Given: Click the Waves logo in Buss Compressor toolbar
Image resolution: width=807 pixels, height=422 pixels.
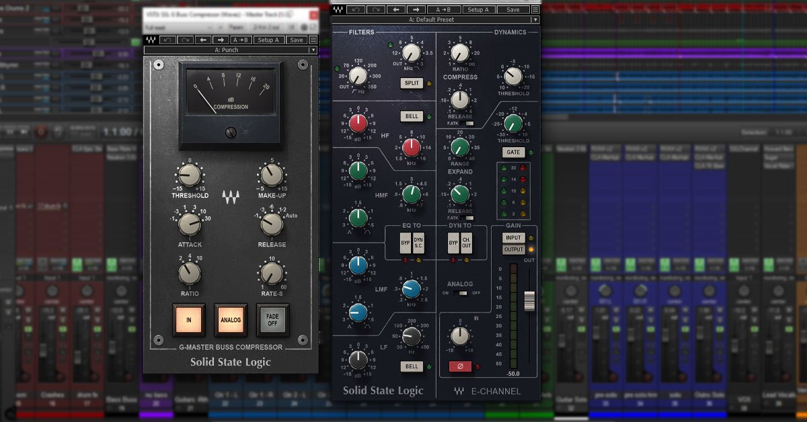Looking at the screenshot, I should (x=151, y=40).
